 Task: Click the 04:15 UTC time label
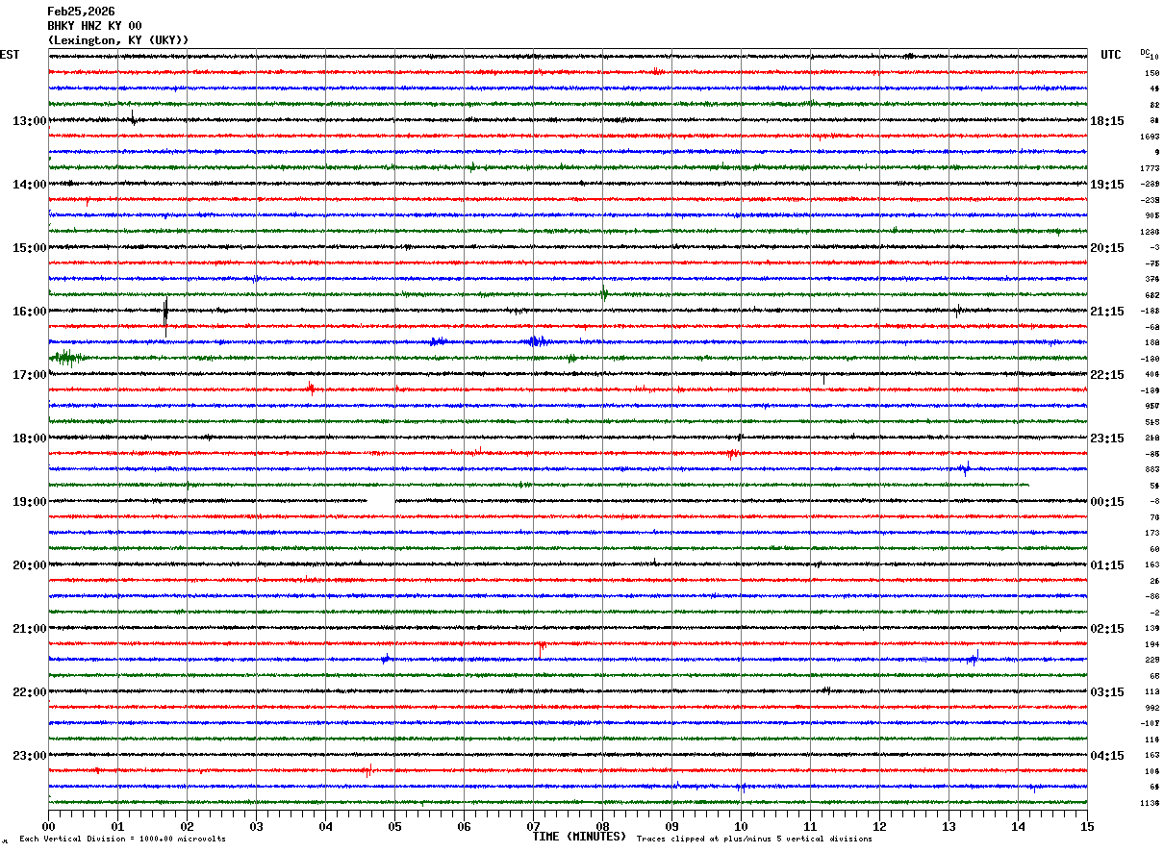click(1107, 756)
